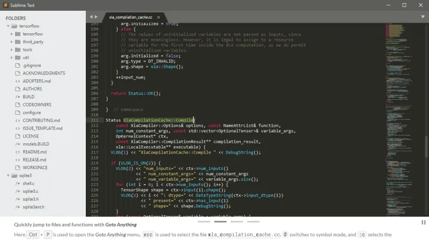Click the WORKSPACE file icon

[x=18, y=167]
